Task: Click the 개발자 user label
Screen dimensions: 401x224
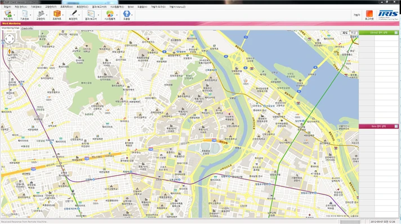Action: (x=357, y=15)
